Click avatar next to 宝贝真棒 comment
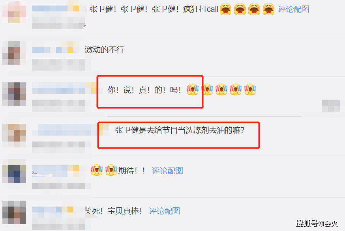The height and width of the screenshot is (231, 345). 14,212
